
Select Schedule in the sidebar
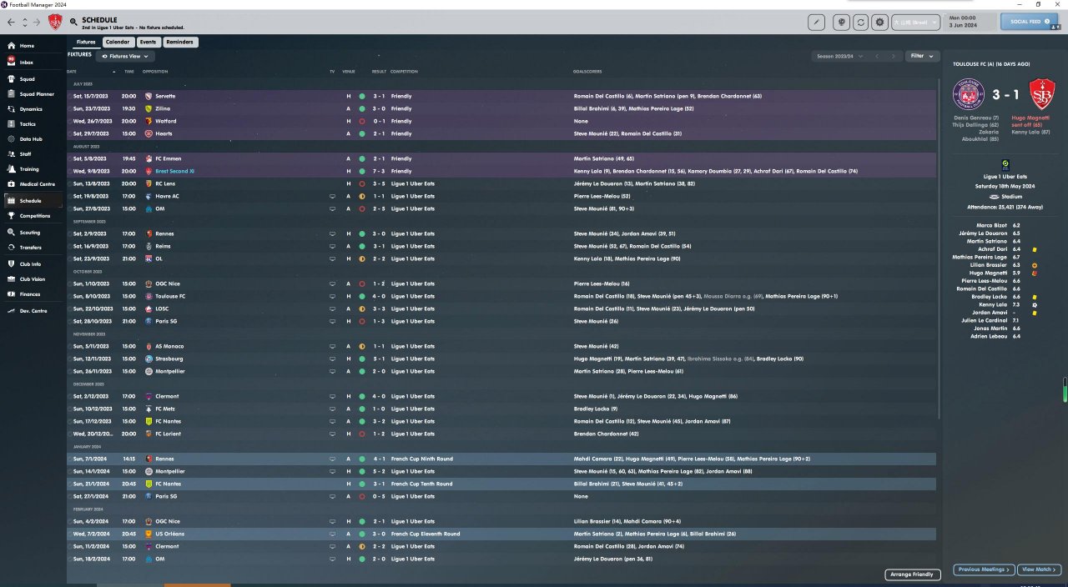point(33,201)
